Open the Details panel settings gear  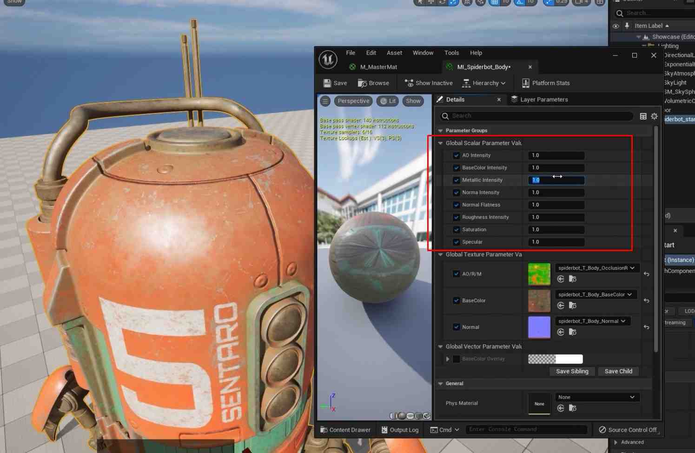(x=654, y=116)
